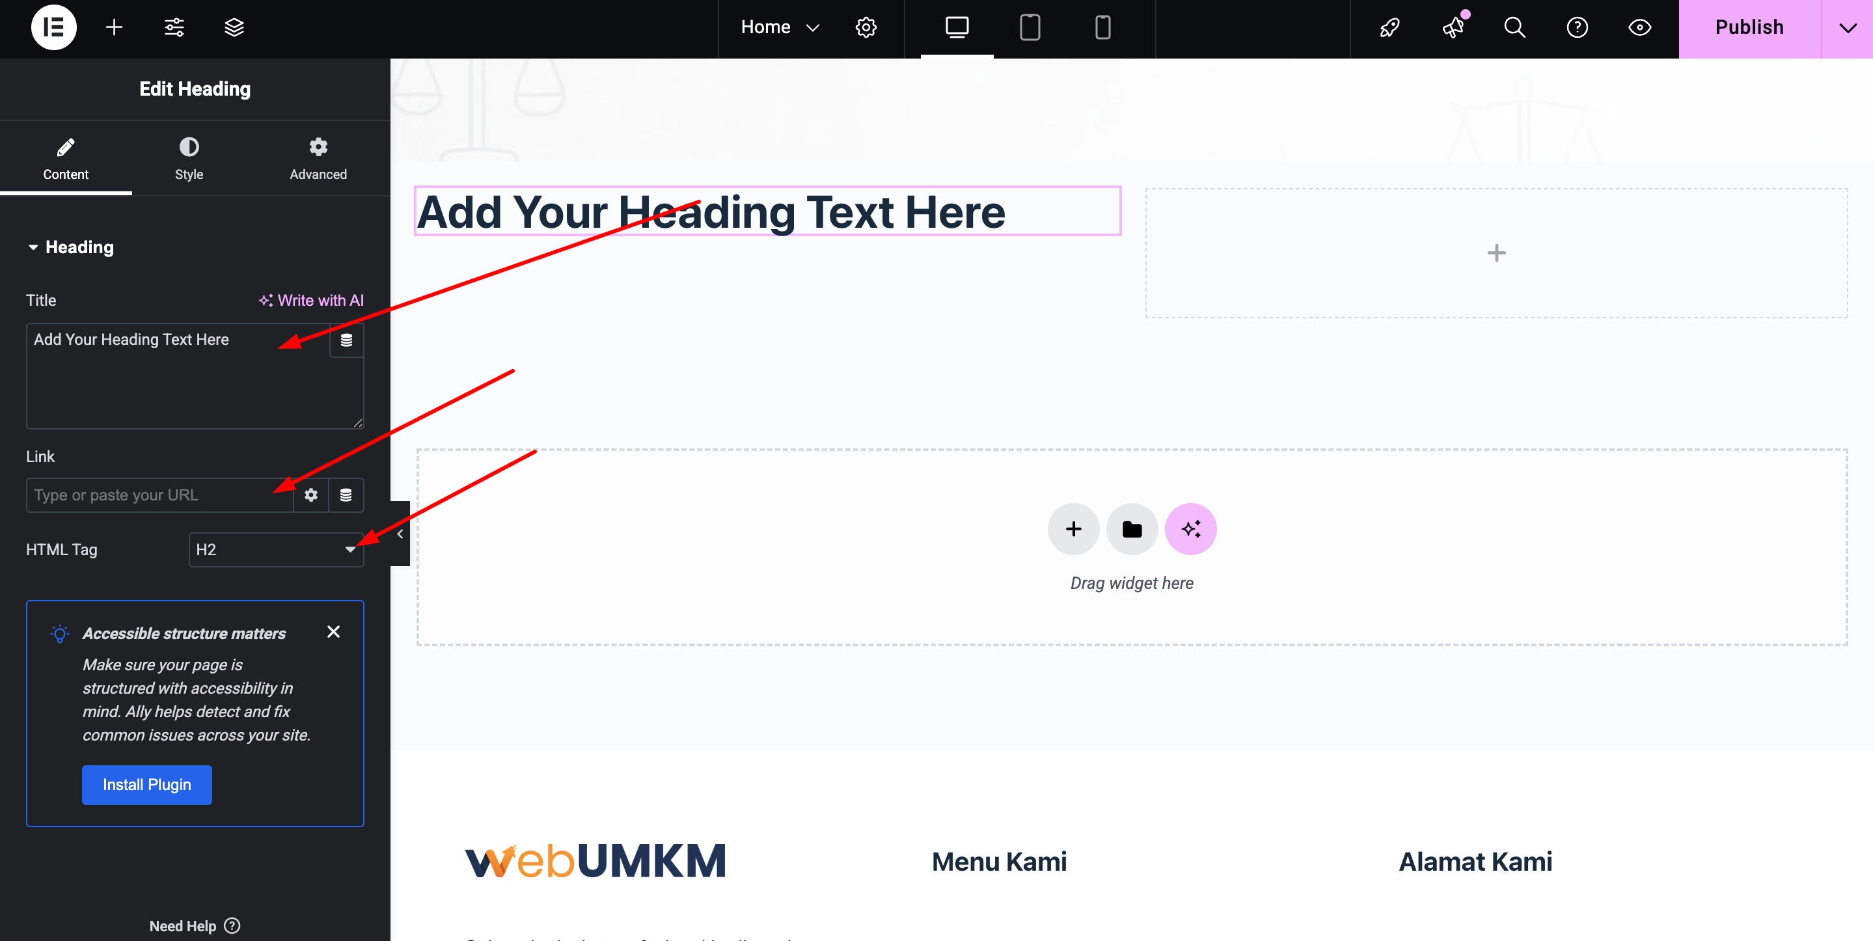Open the Finder search icon
Image resolution: width=1873 pixels, height=941 pixels.
coord(1514,27)
